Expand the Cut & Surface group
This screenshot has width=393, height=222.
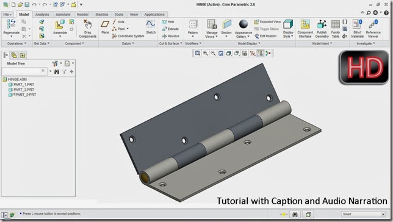click(x=170, y=43)
